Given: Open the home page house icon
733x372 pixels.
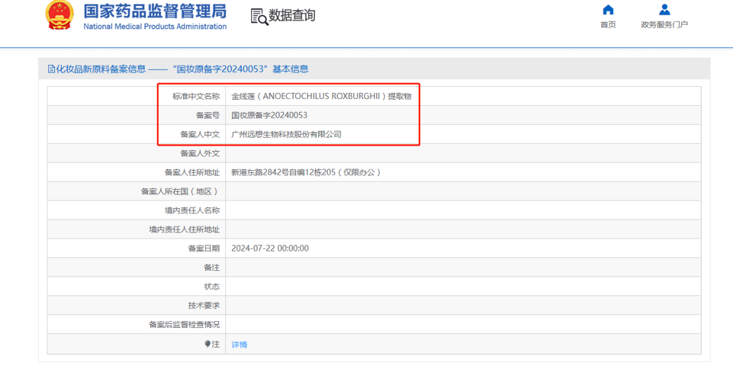Looking at the screenshot, I should 608,9.
